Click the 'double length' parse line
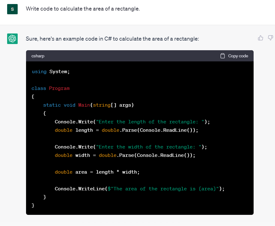The image size is (275, 226). 126,130
